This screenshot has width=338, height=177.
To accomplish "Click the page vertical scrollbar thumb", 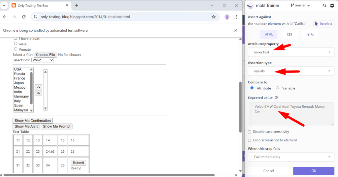I will [240, 107].
